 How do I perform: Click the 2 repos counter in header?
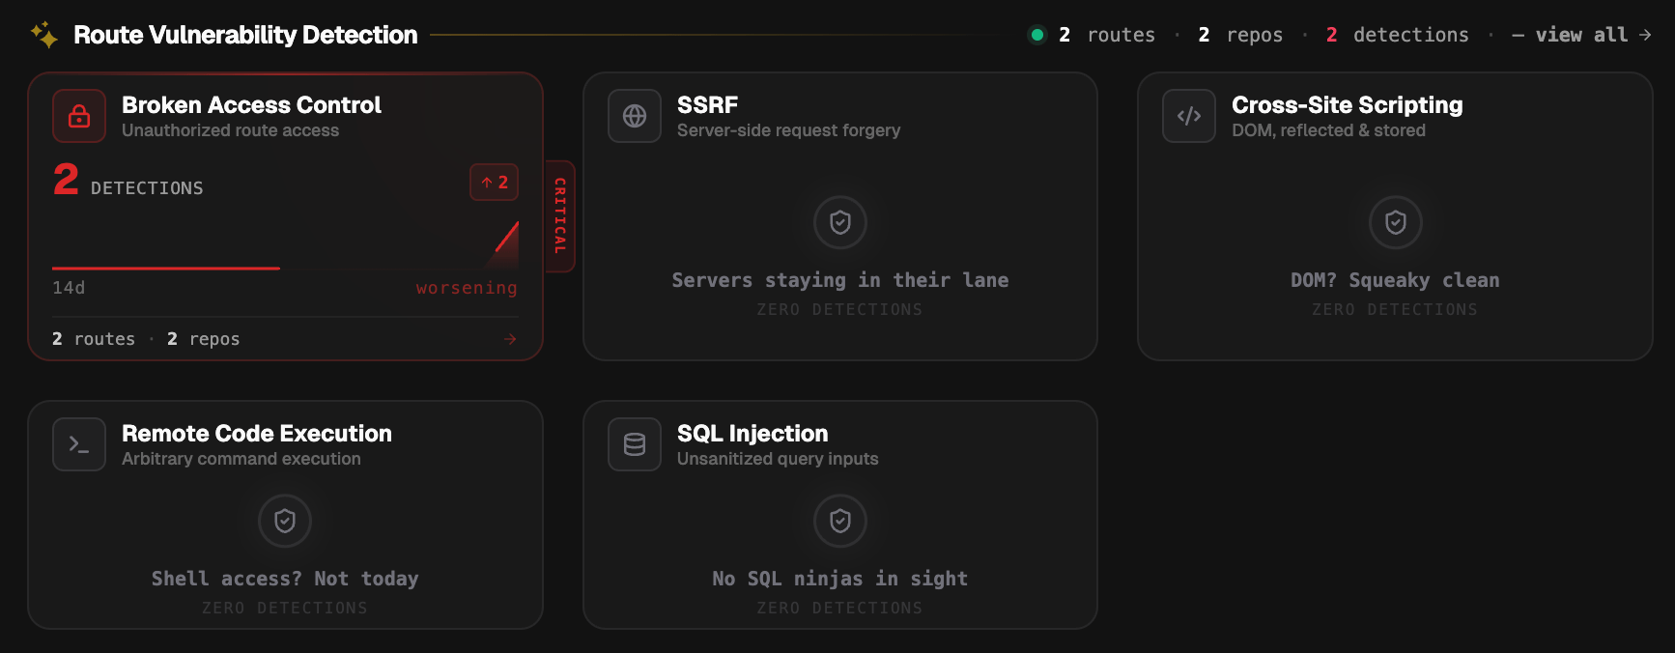point(1240,35)
